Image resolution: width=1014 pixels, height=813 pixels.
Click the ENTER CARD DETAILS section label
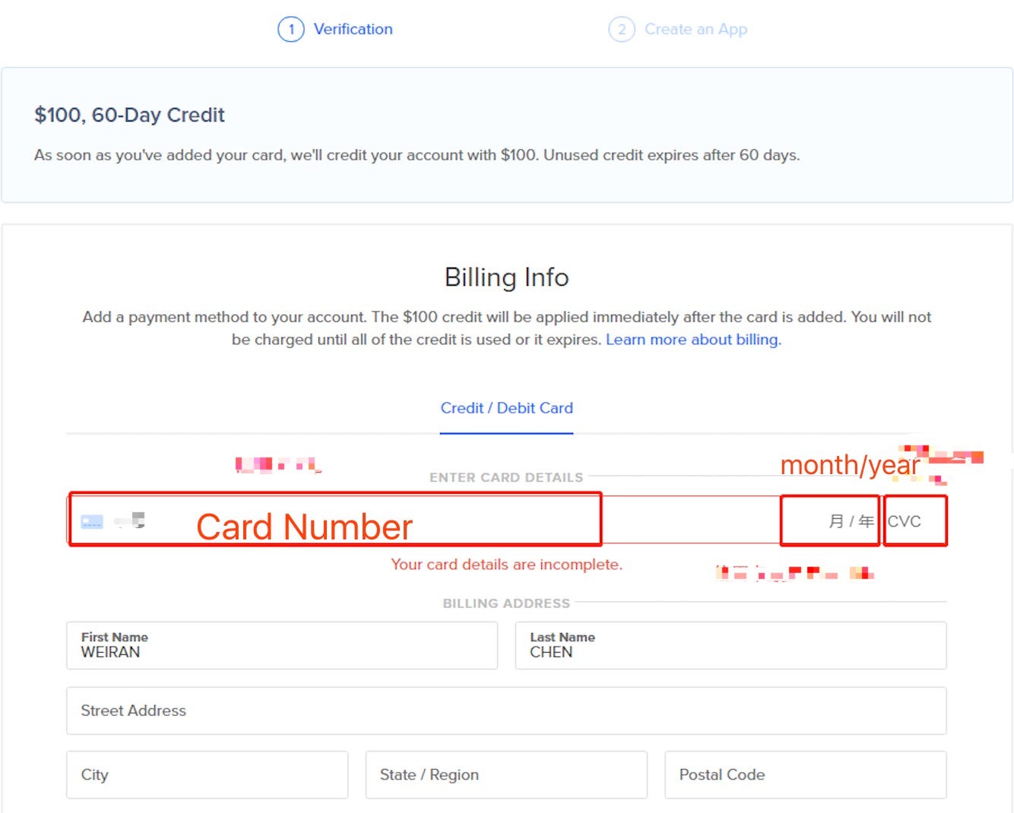point(506,477)
